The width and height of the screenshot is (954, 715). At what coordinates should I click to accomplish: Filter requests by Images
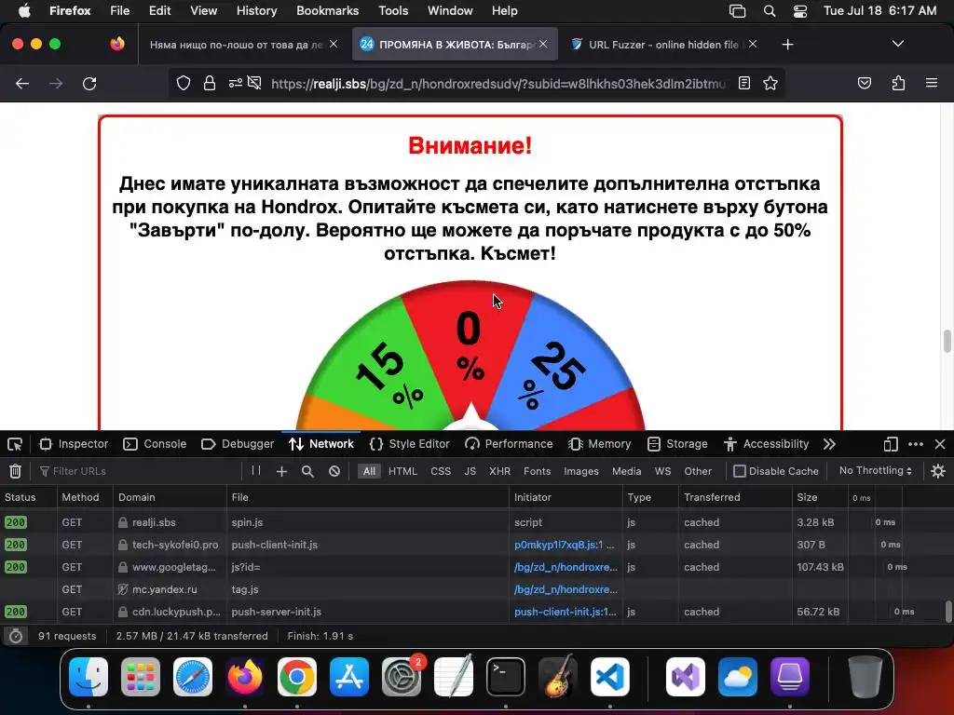click(581, 471)
